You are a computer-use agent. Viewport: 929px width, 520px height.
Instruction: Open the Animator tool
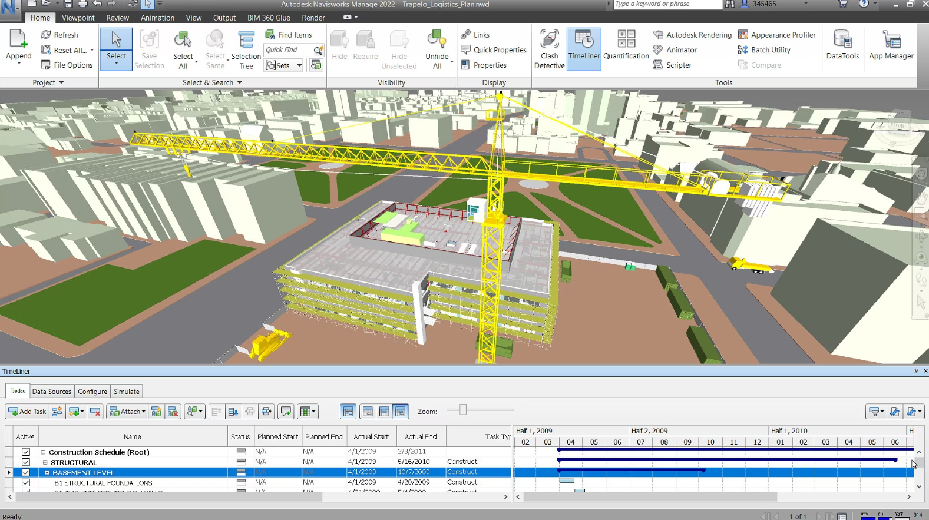(x=675, y=50)
